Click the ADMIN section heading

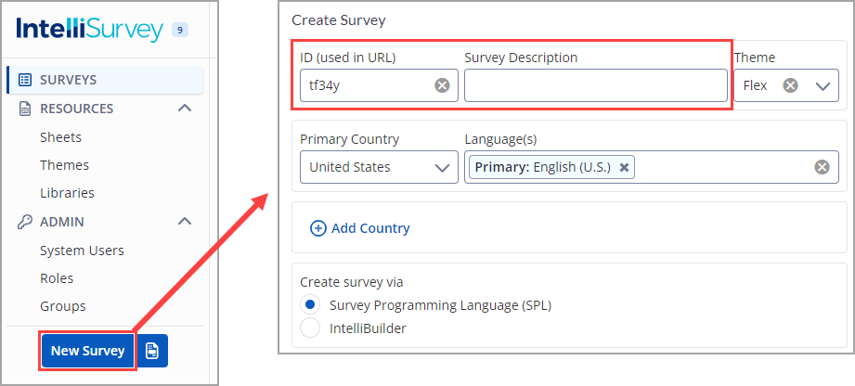[61, 222]
